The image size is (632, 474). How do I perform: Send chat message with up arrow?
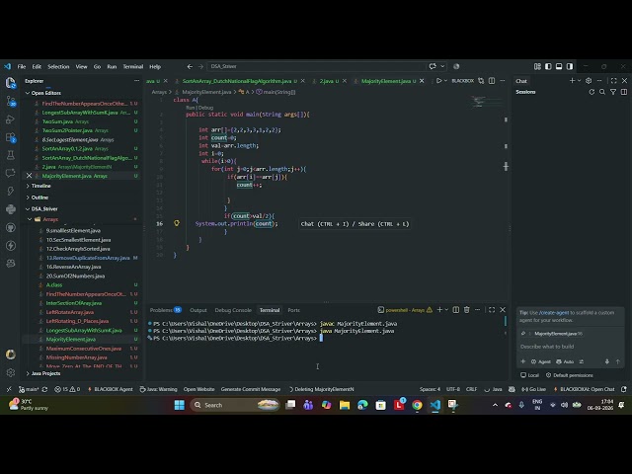click(x=618, y=361)
